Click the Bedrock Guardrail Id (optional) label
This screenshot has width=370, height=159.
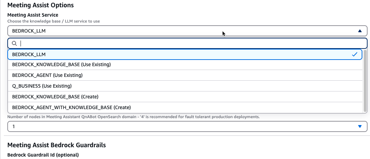click(43, 155)
